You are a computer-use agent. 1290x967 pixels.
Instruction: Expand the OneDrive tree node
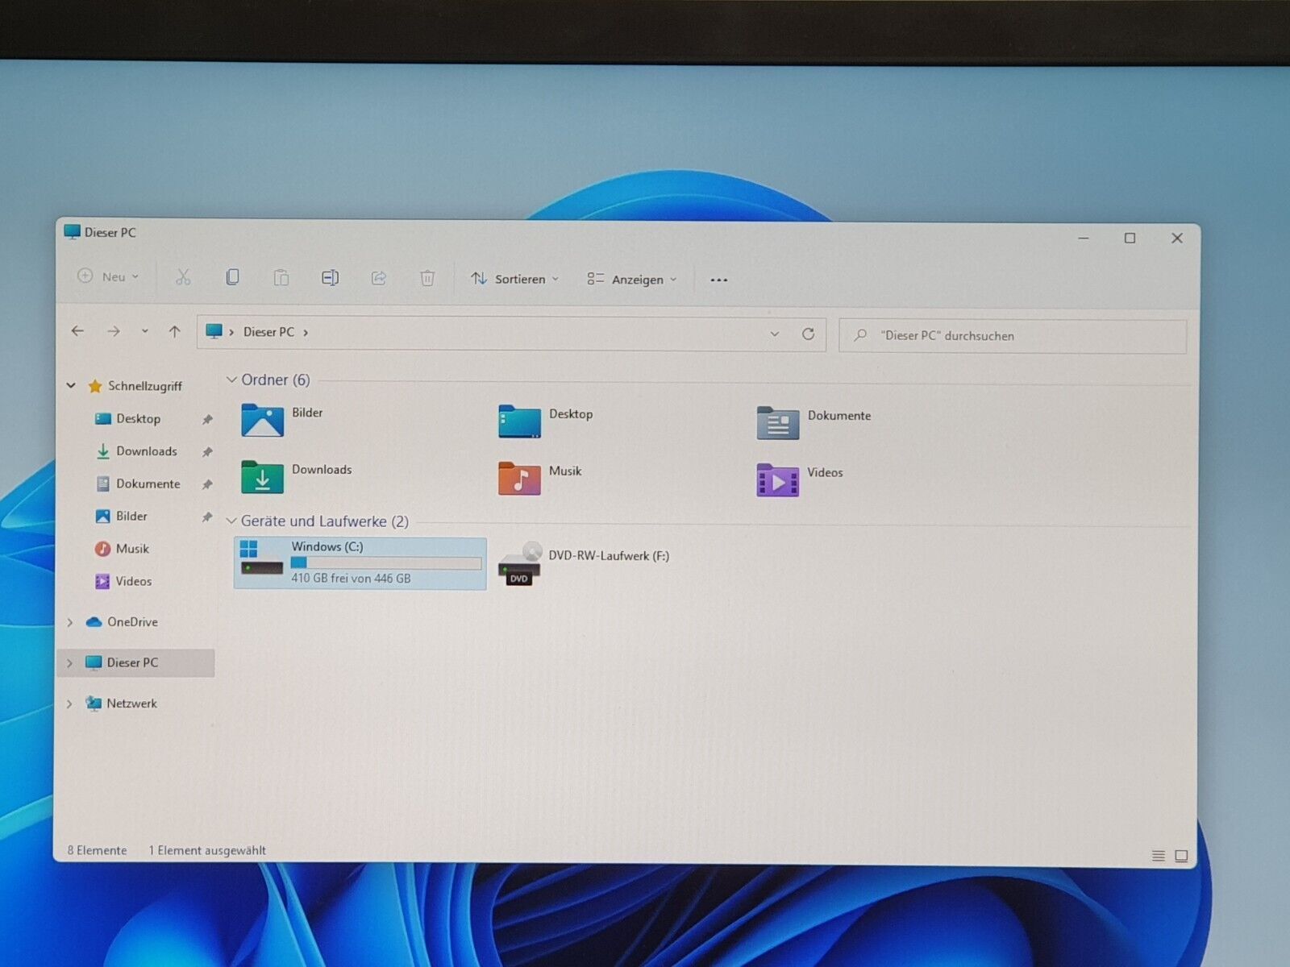point(70,622)
